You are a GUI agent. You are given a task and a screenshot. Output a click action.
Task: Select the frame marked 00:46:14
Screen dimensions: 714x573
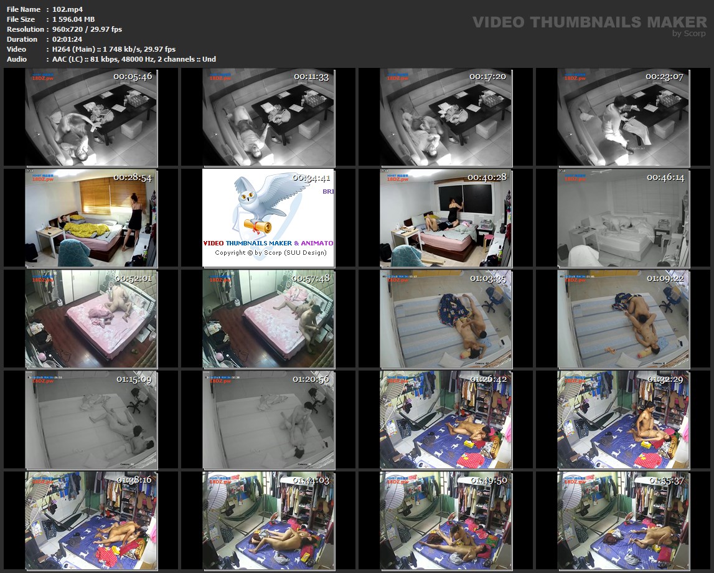point(623,218)
